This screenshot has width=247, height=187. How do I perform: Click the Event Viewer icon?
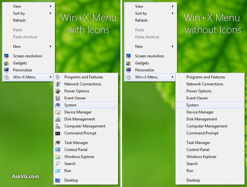(x=58, y=98)
